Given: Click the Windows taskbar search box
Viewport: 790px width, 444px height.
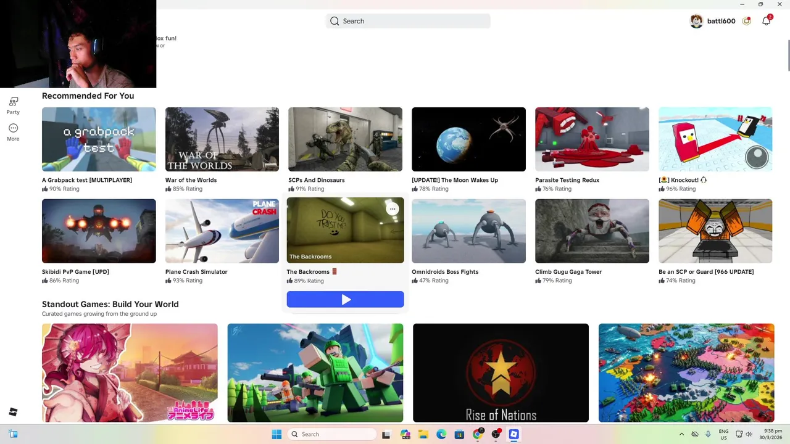Looking at the screenshot, I should click(x=333, y=434).
